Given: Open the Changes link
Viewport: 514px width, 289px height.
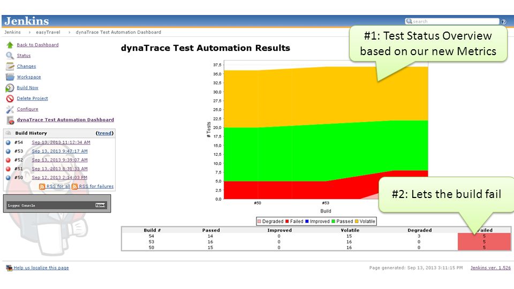Looking at the screenshot, I should [26, 66].
